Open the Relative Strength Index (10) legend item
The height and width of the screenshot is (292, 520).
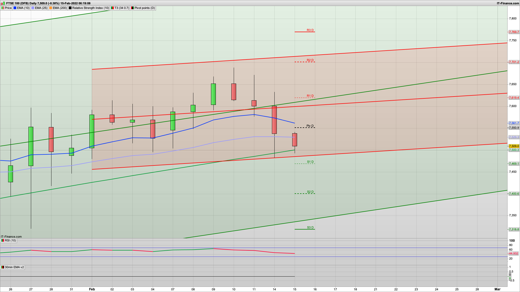(89, 8)
